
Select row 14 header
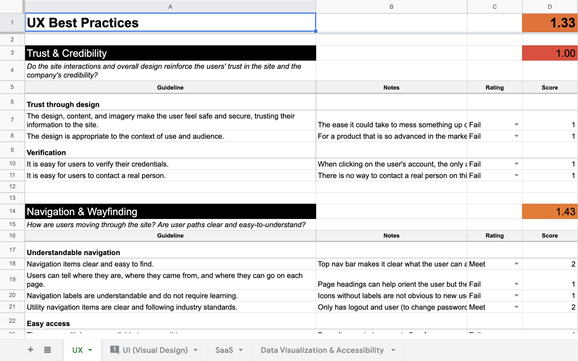click(12, 211)
